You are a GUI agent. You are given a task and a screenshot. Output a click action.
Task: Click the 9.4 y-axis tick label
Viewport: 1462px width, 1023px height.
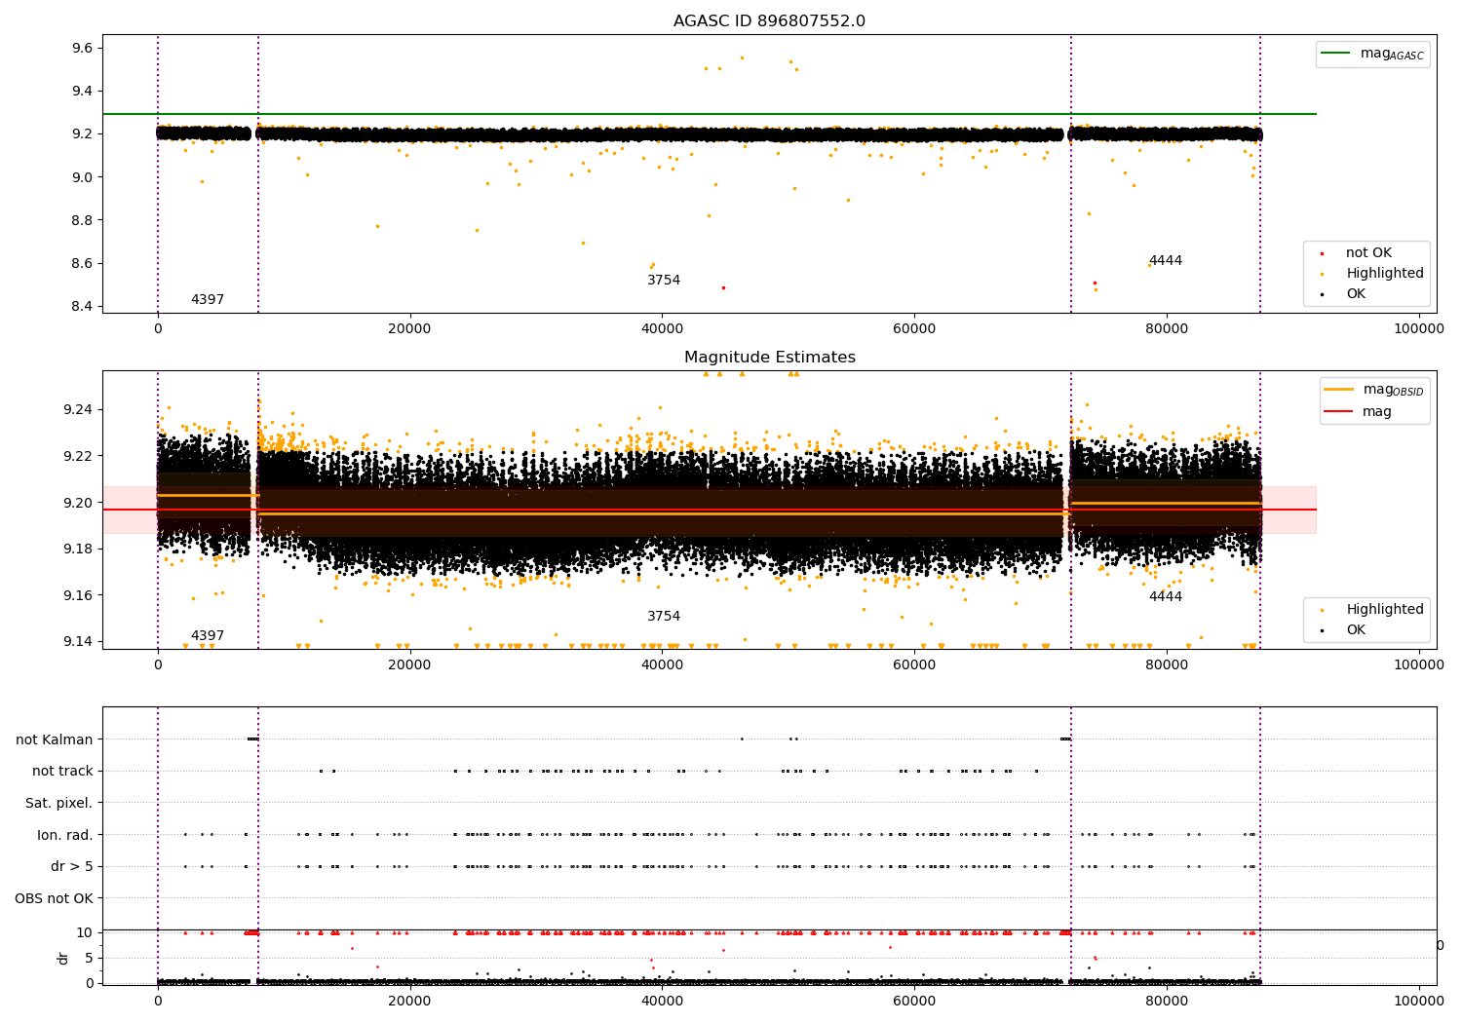tap(82, 92)
